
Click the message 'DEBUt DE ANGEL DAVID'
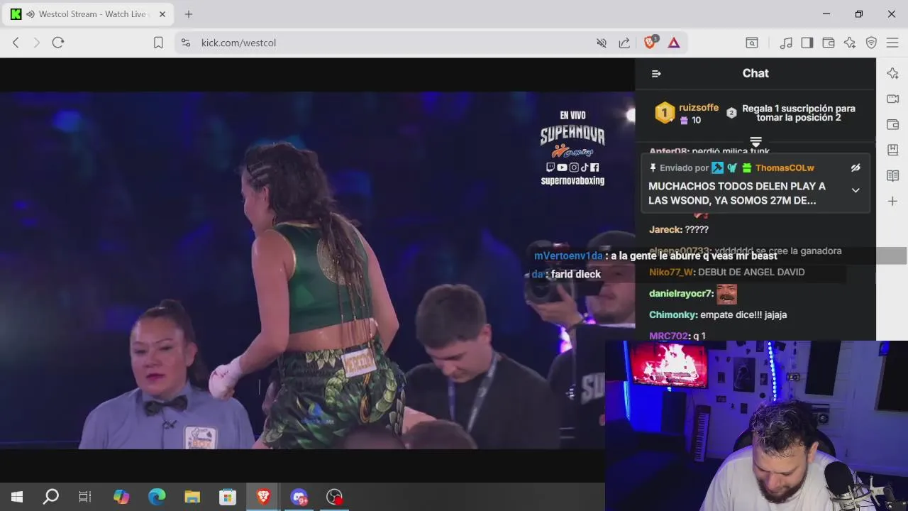point(751,272)
